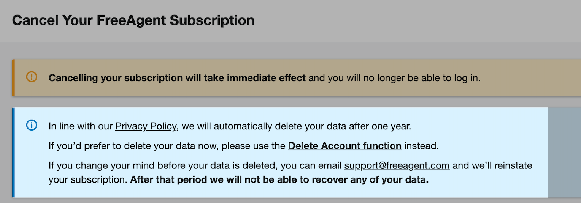This screenshot has height=203, width=581.
Task: Click grey area right of the info box
Action: [x=564, y=153]
